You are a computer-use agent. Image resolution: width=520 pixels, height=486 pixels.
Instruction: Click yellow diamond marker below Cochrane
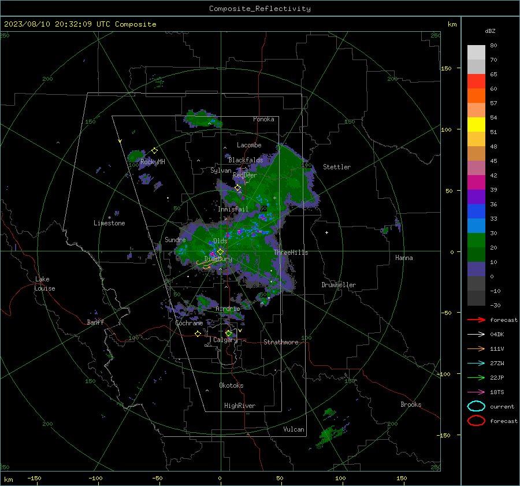click(x=198, y=333)
